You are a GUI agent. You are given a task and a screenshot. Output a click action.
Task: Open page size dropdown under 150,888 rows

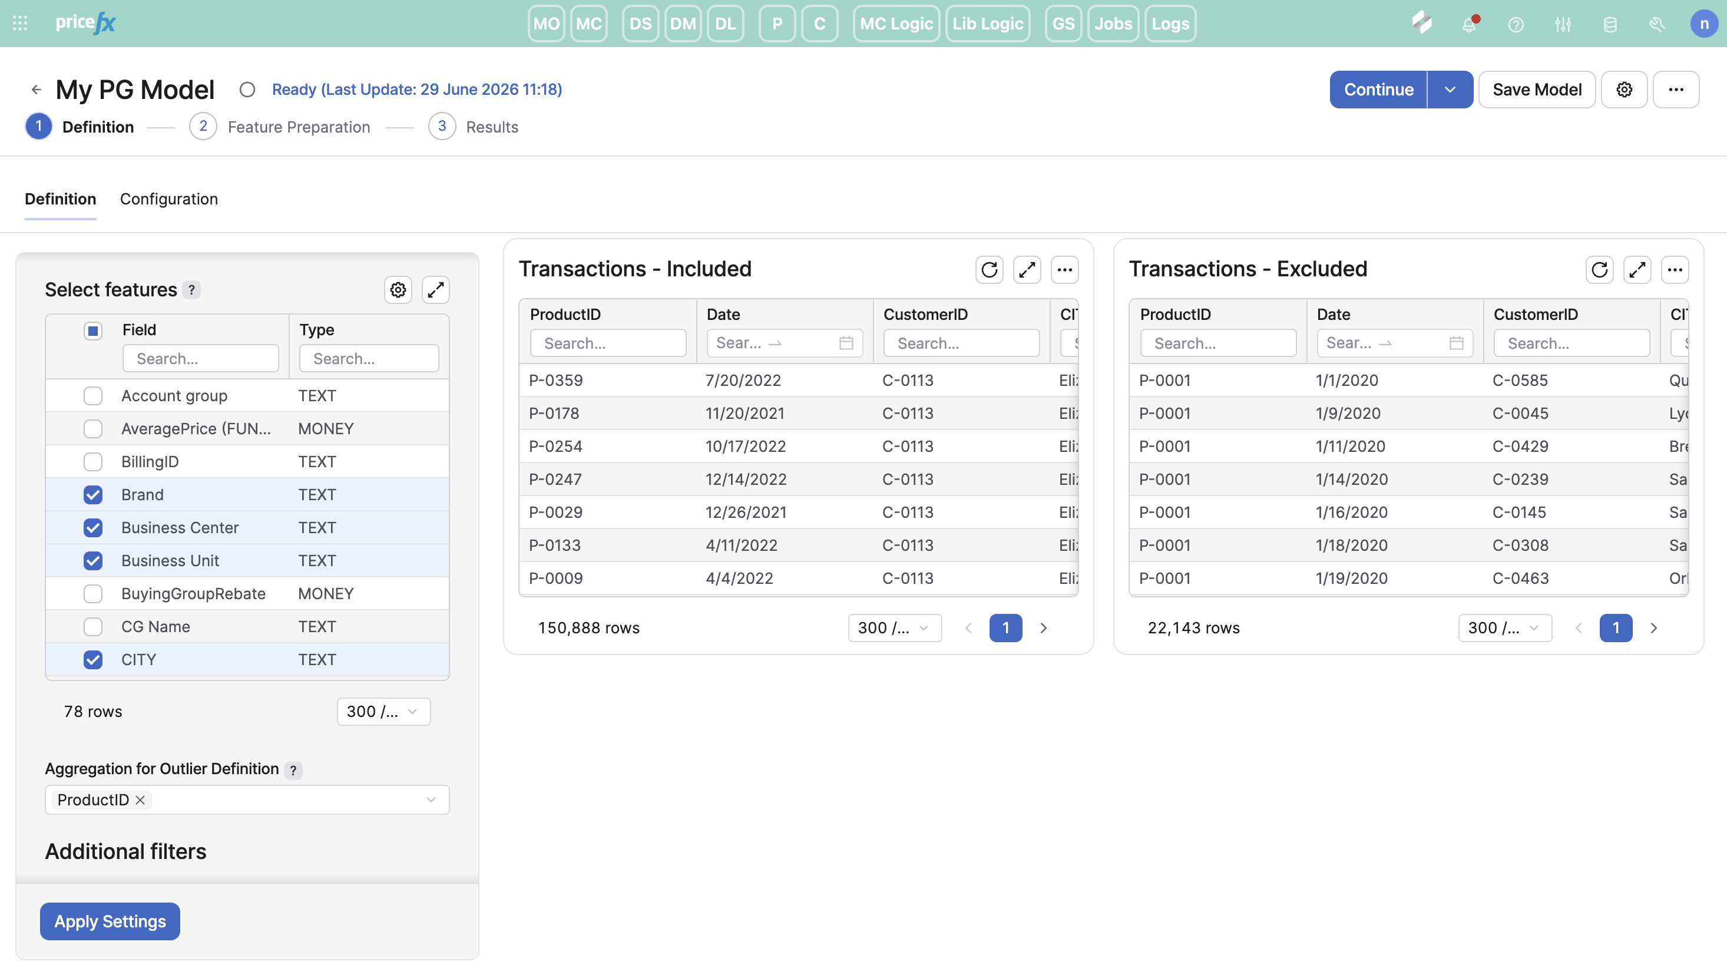point(894,628)
